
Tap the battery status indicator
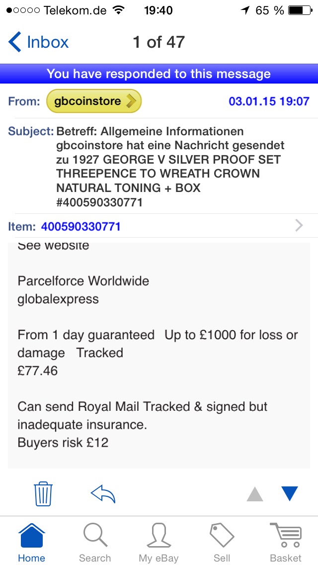300,10
